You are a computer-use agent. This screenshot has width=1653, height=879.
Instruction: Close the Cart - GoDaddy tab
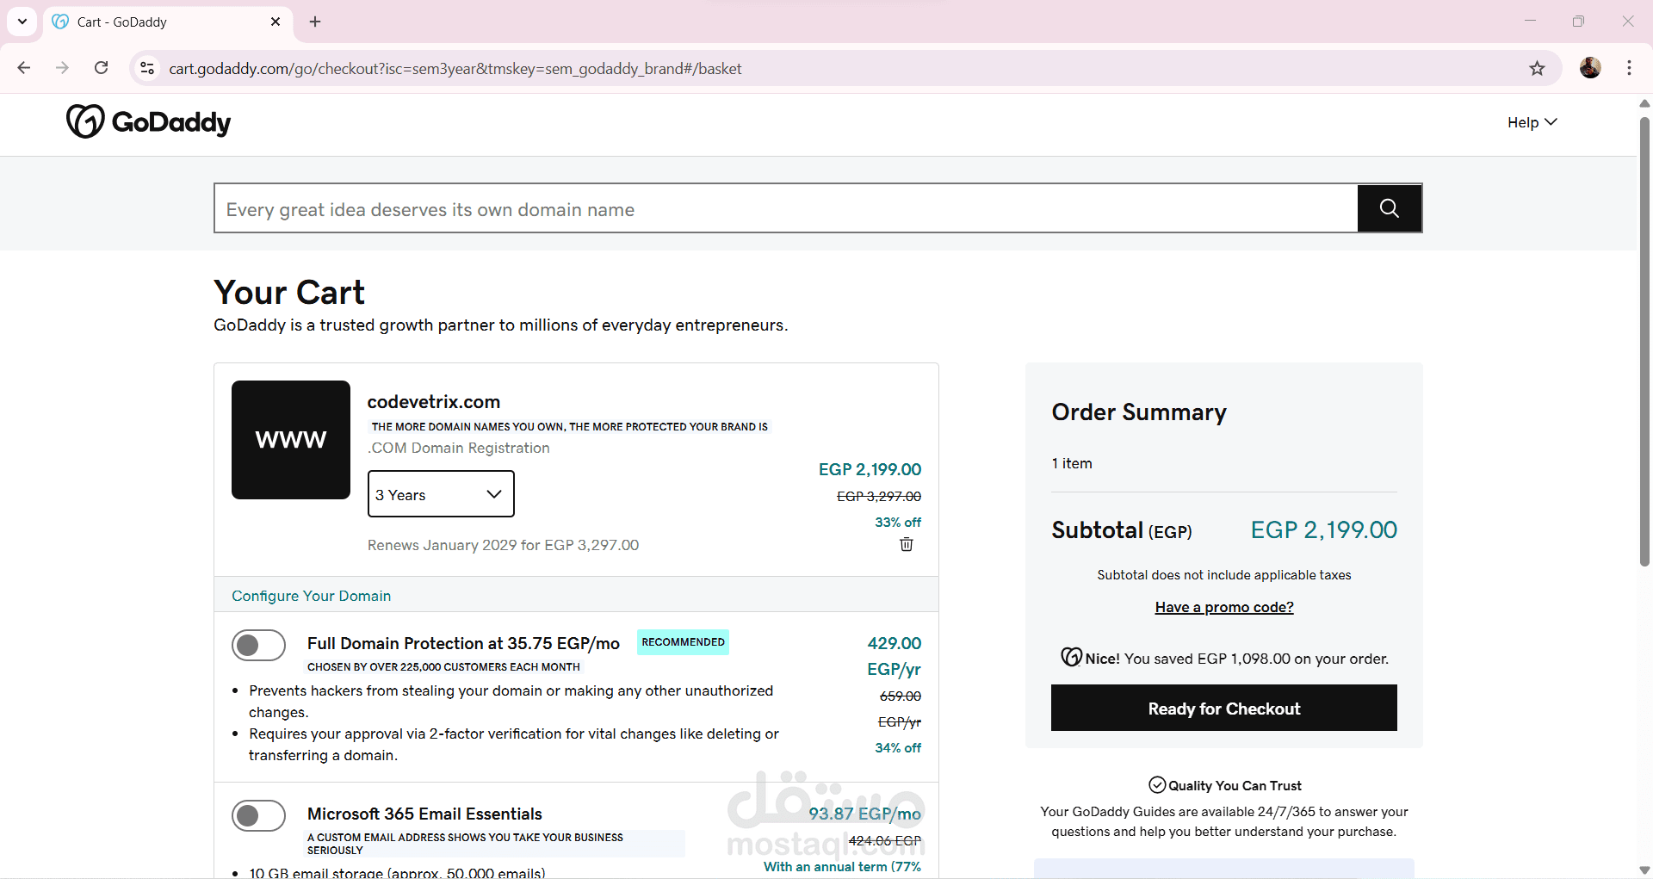point(275,22)
